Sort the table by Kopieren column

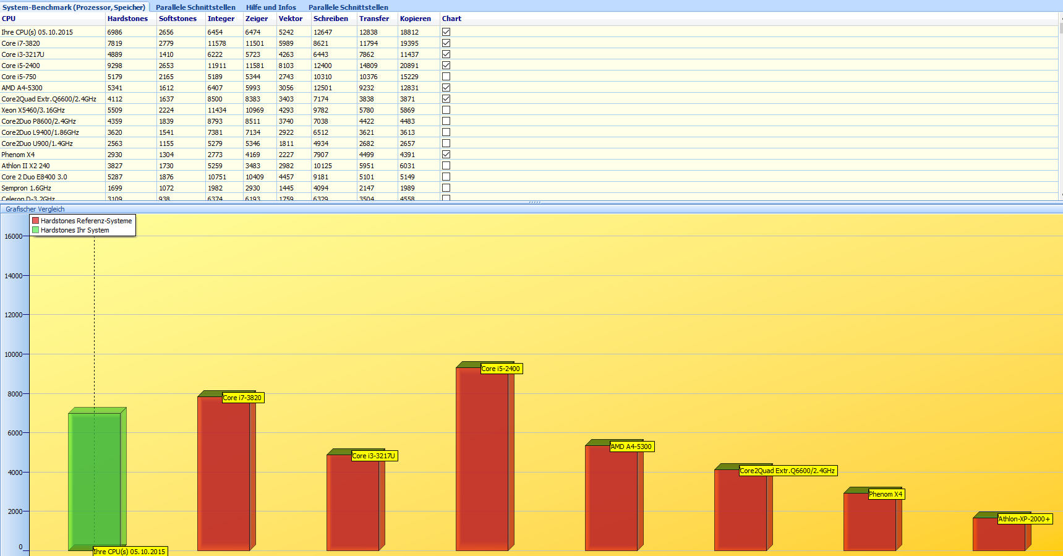tap(415, 19)
